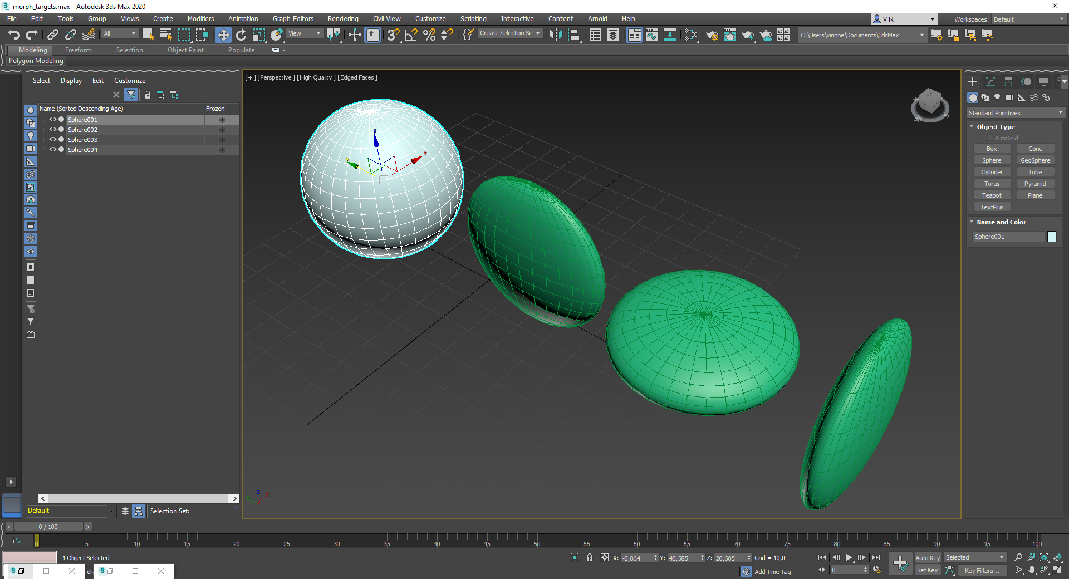Click the Sphere001 object color swatch
Image resolution: width=1069 pixels, height=579 pixels.
point(1052,237)
